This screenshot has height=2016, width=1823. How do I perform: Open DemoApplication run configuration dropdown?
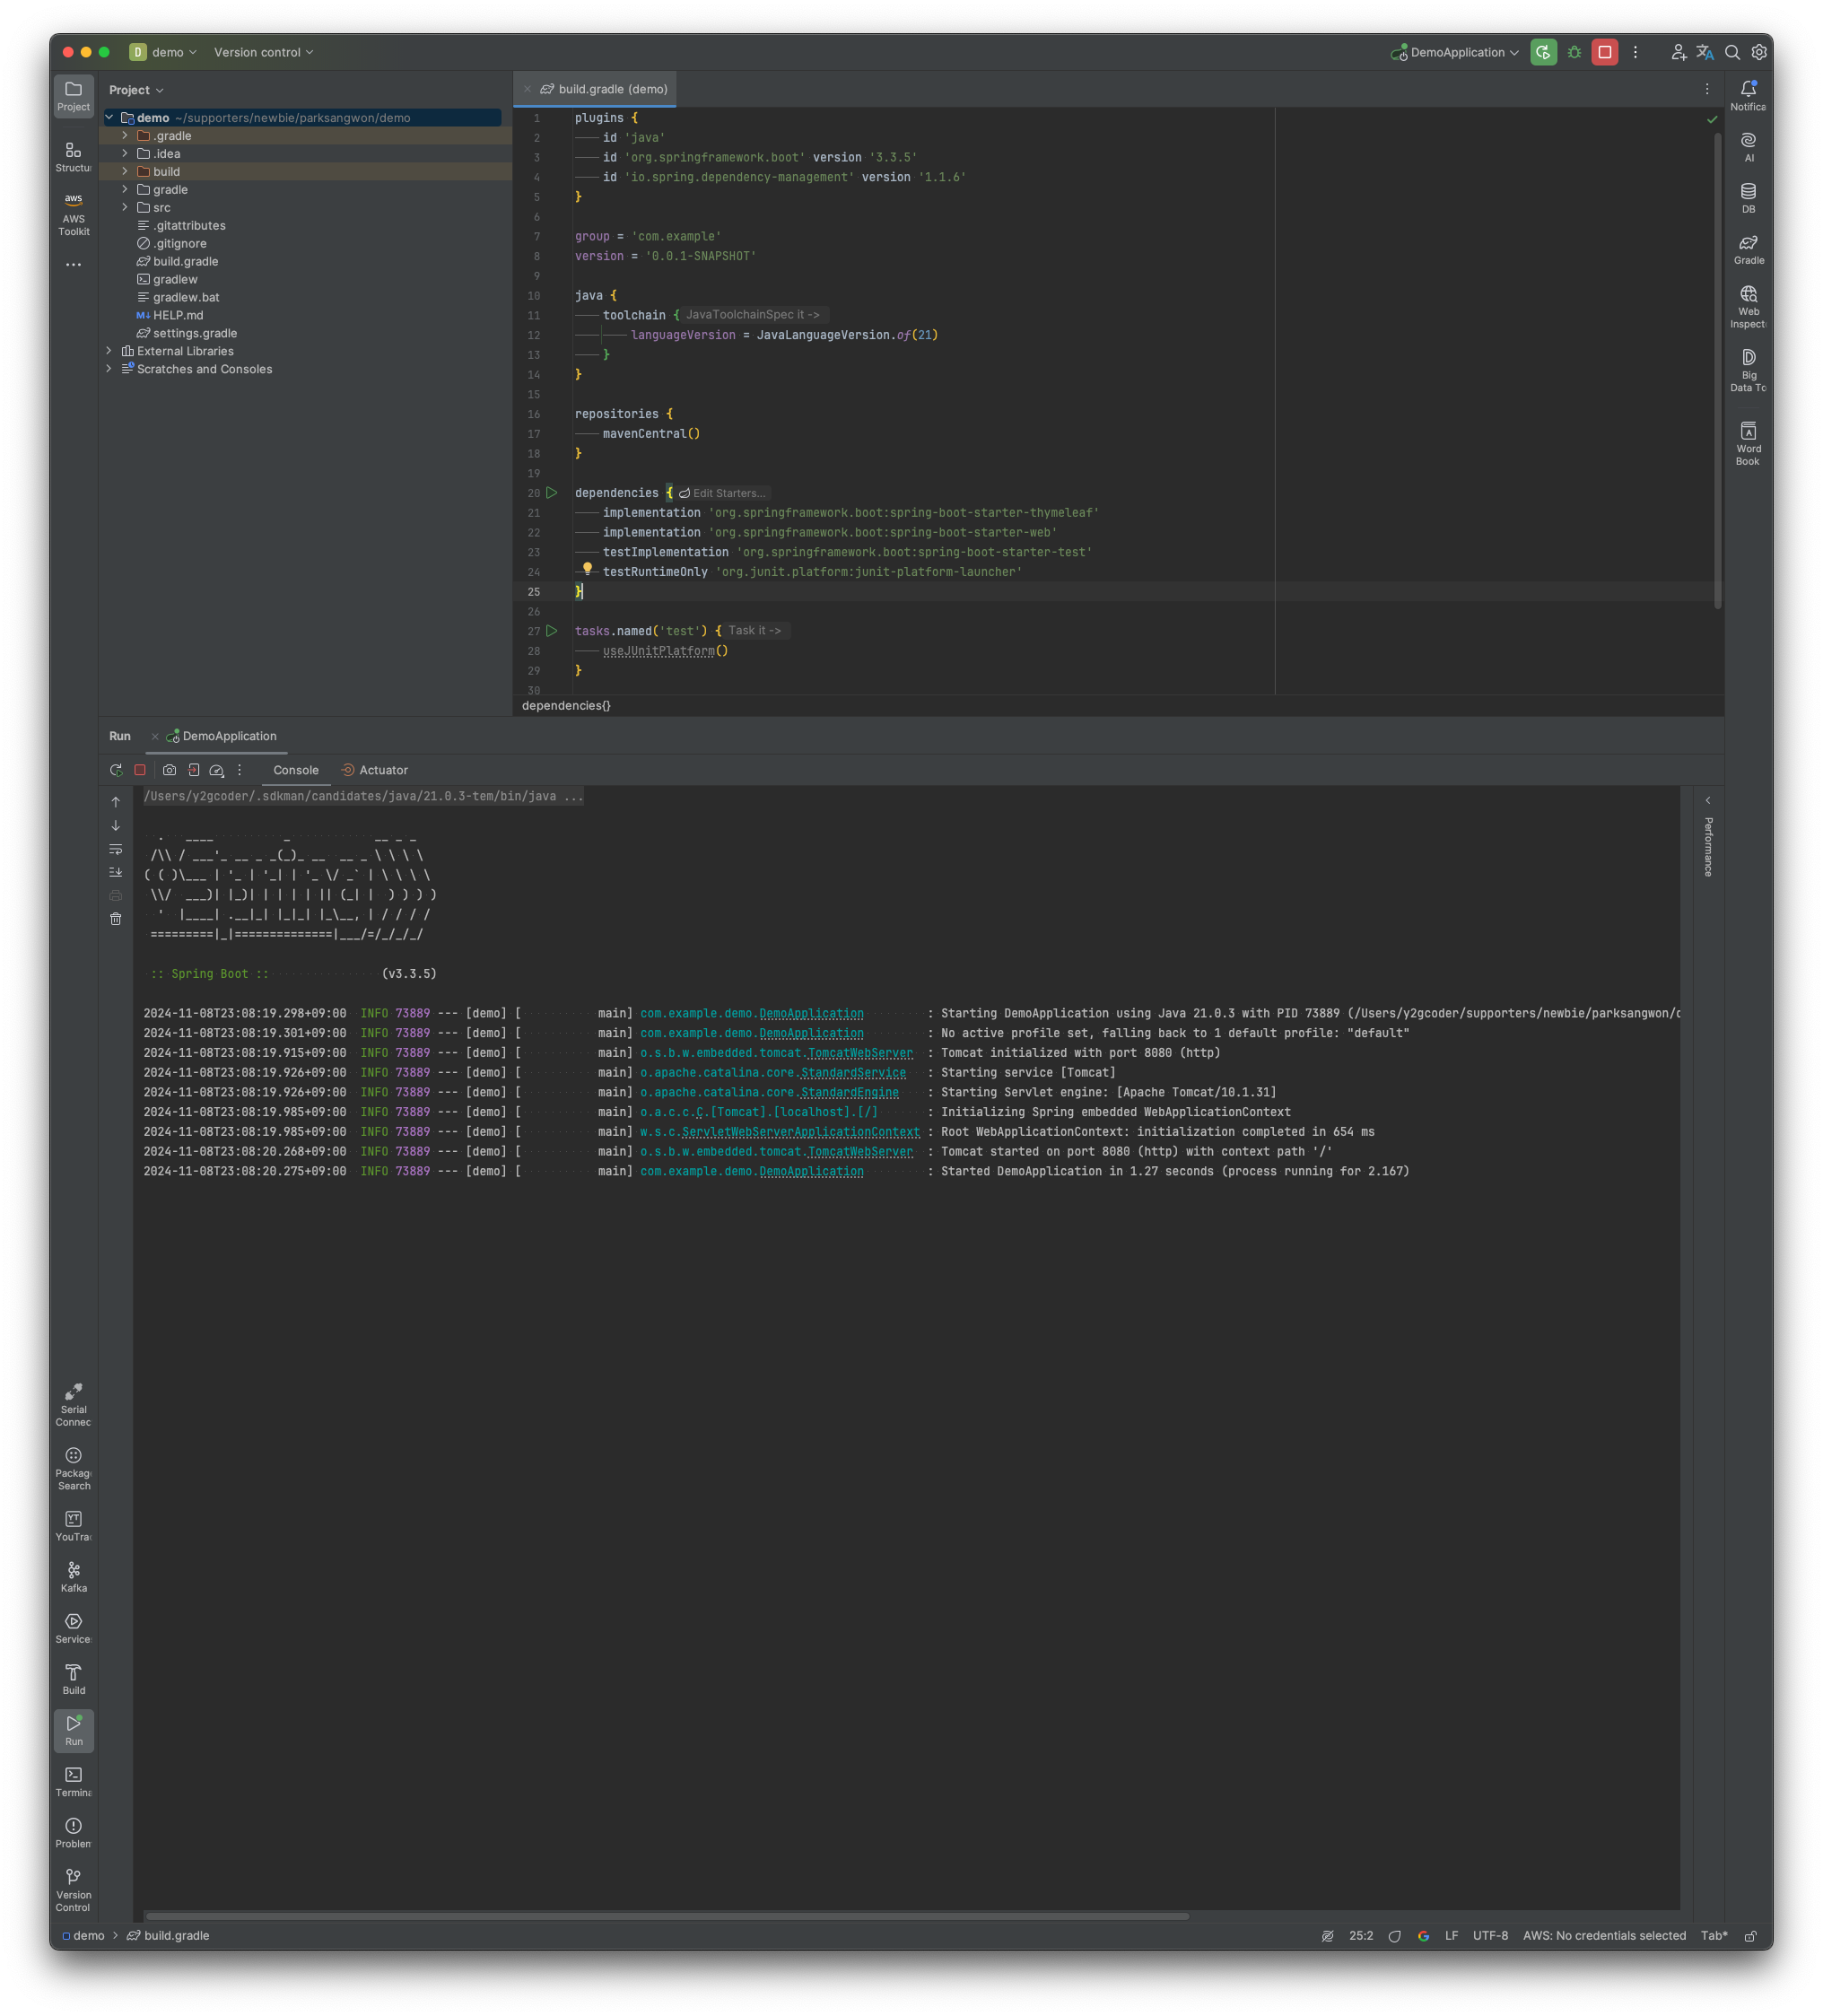pyautogui.click(x=1455, y=52)
